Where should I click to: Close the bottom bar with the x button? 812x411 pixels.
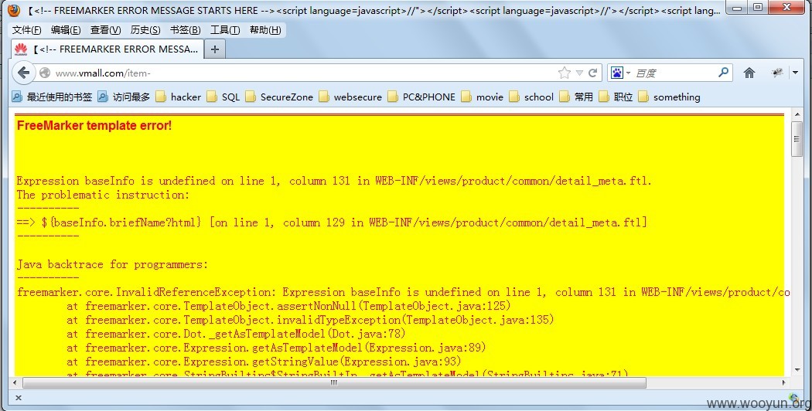tap(18, 398)
